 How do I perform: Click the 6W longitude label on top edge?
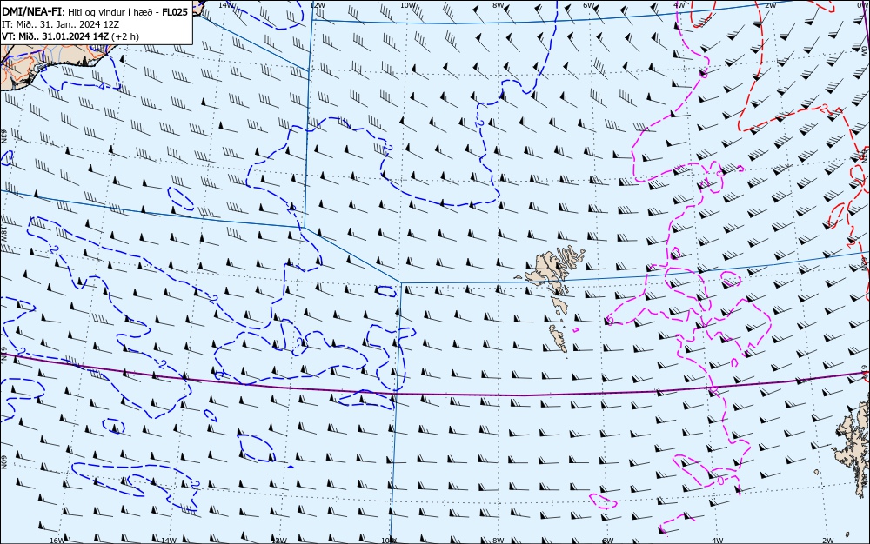[x=589, y=4]
